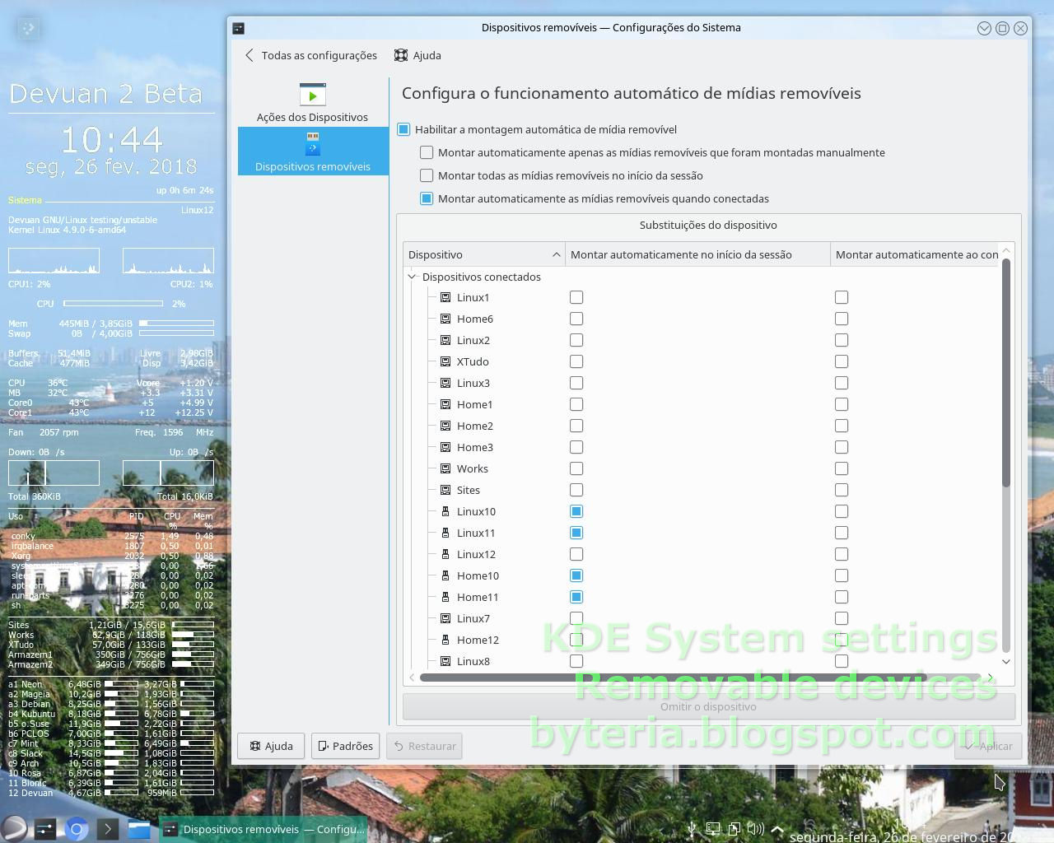Launch the file manager from the taskbar
This screenshot has width=1054, height=843.
tap(138, 829)
